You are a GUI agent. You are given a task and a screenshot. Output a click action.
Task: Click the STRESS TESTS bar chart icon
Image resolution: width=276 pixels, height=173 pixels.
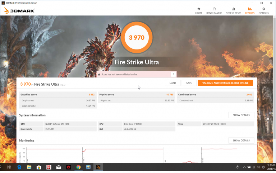pos(234,9)
